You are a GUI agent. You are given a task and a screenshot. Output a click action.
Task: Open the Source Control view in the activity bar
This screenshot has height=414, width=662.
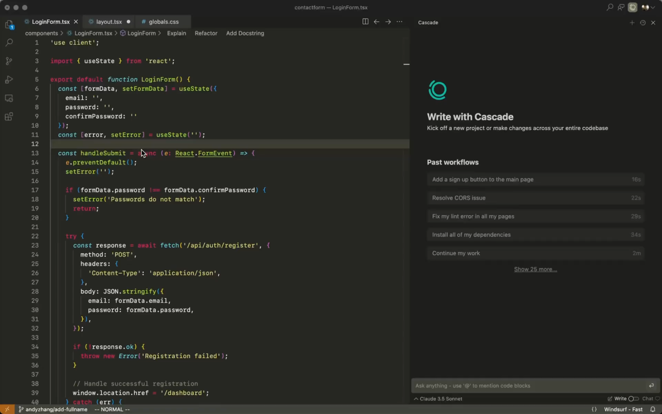click(x=9, y=61)
